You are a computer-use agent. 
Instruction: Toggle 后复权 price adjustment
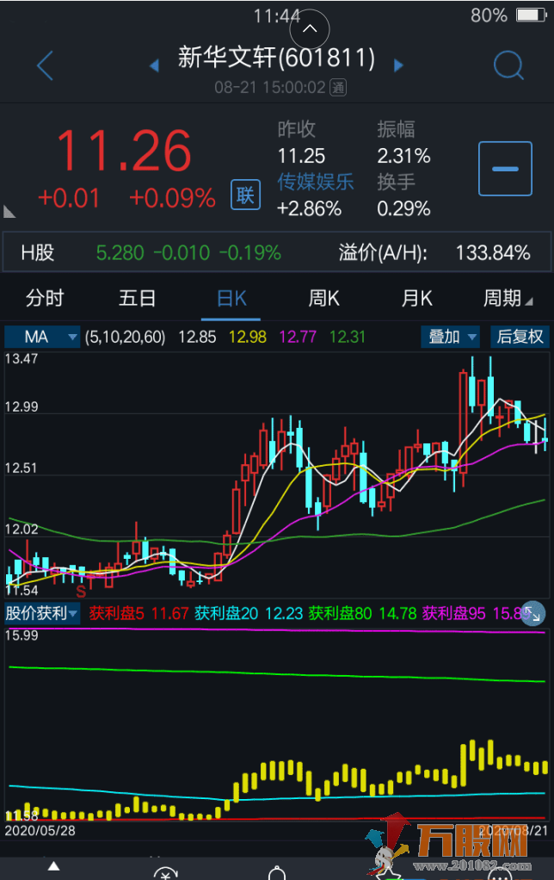coord(520,337)
